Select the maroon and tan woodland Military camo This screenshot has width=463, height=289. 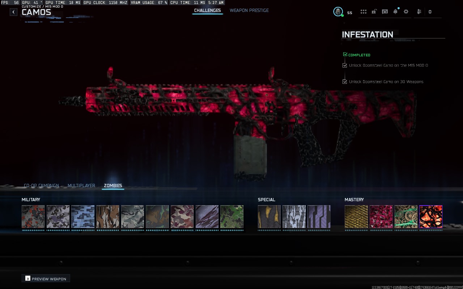tap(182, 217)
